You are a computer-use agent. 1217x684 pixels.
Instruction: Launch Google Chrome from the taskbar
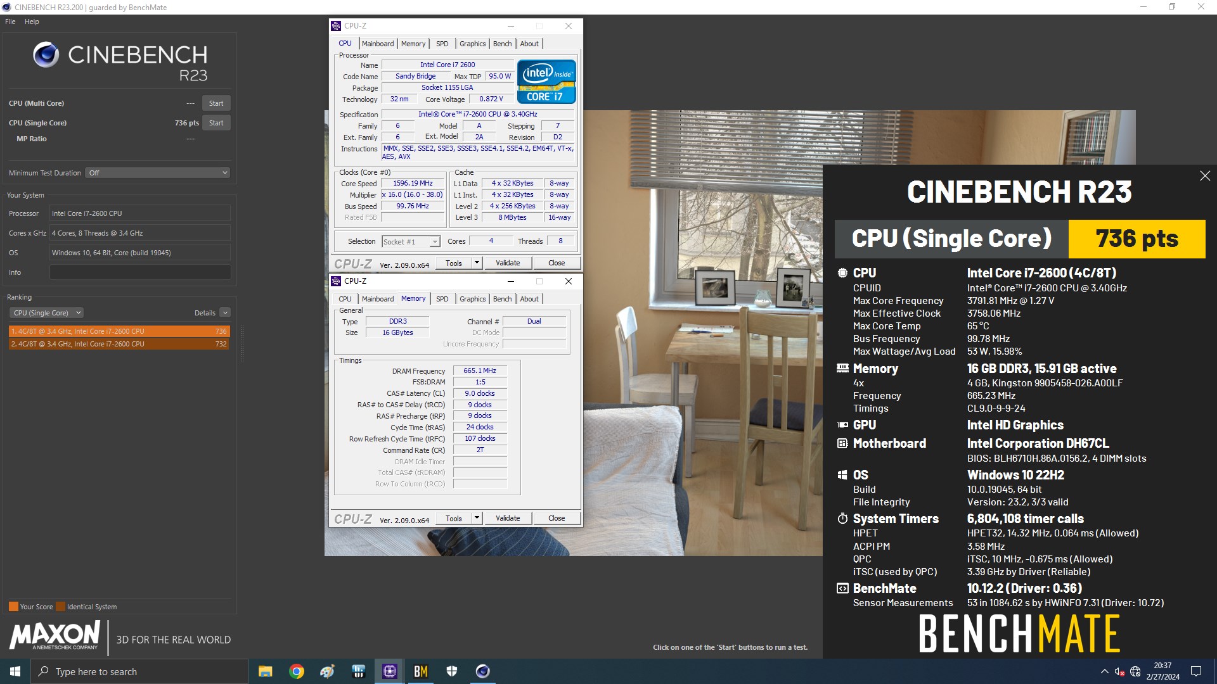[297, 671]
